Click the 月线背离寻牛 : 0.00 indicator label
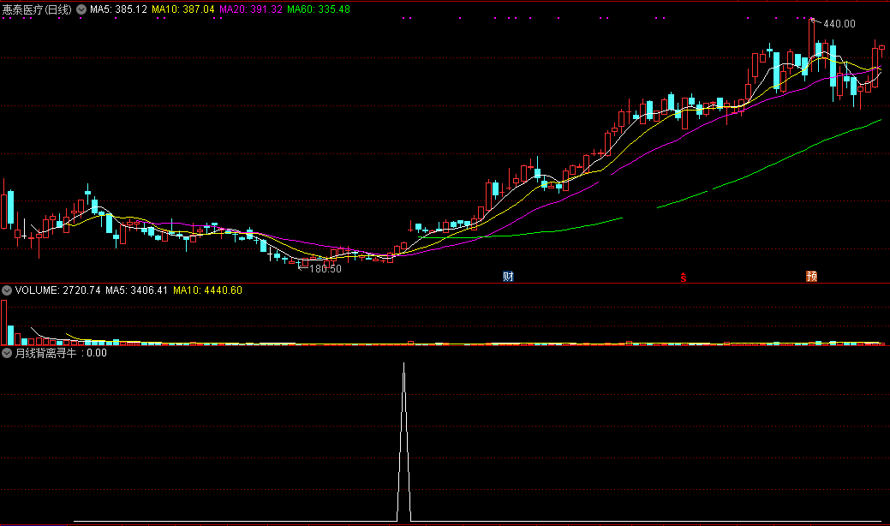The image size is (890, 526). click(61, 353)
